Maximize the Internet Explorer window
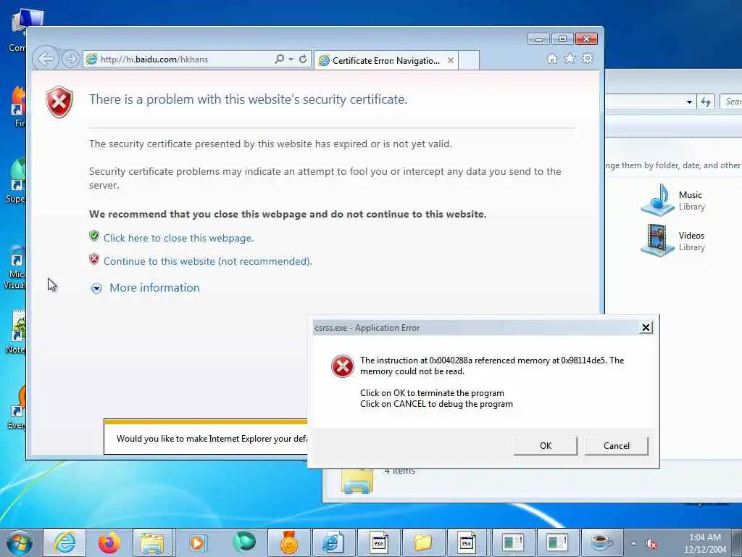 (x=562, y=39)
